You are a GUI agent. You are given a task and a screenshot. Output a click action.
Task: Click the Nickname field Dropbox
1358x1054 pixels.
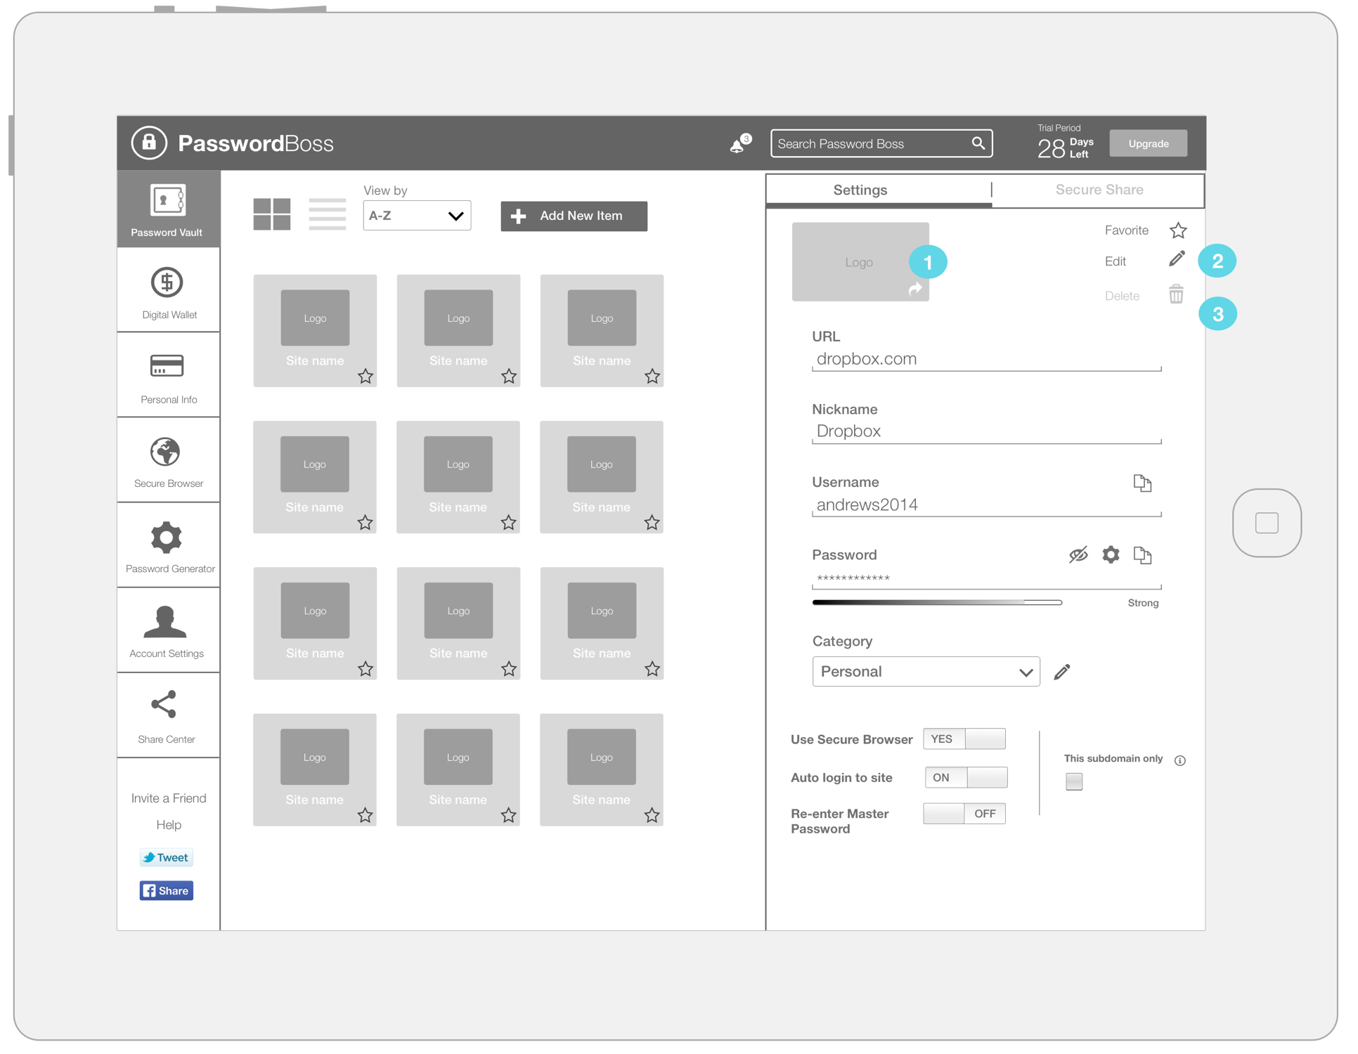[x=986, y=431]
